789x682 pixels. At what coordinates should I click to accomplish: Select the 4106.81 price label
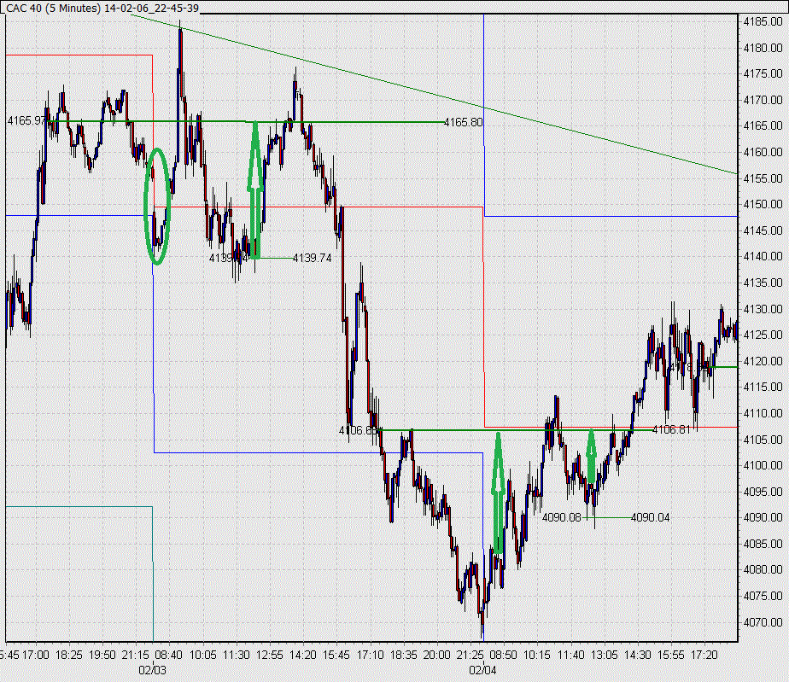pos(672,429)
